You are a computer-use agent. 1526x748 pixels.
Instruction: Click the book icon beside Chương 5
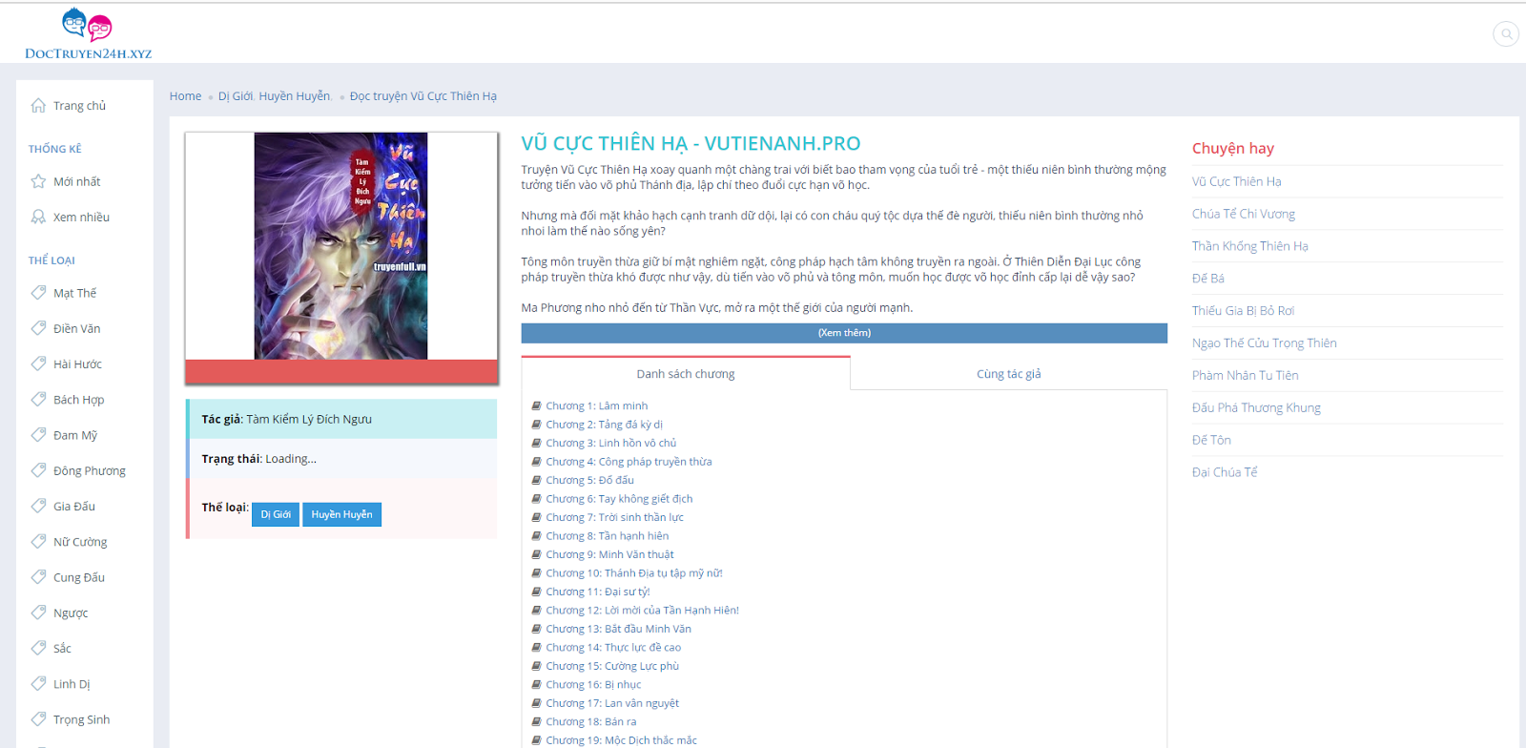tap(536, 480)
